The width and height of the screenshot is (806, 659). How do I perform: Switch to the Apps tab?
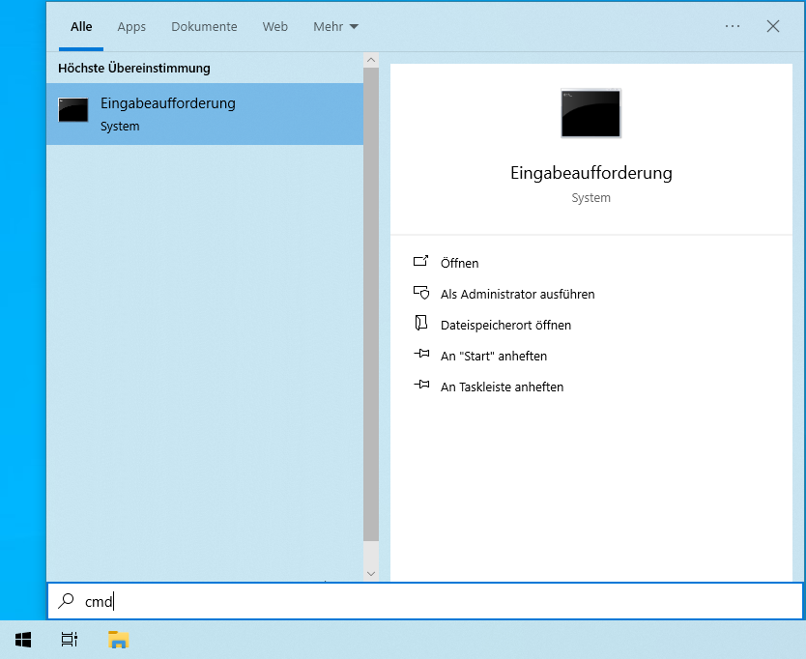pos(131,27)
